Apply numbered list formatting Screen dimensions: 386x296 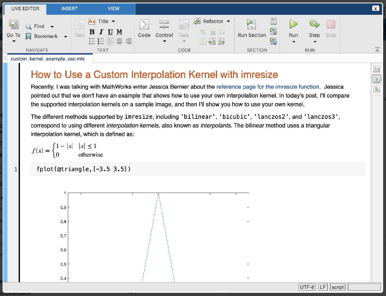[101, 41]
